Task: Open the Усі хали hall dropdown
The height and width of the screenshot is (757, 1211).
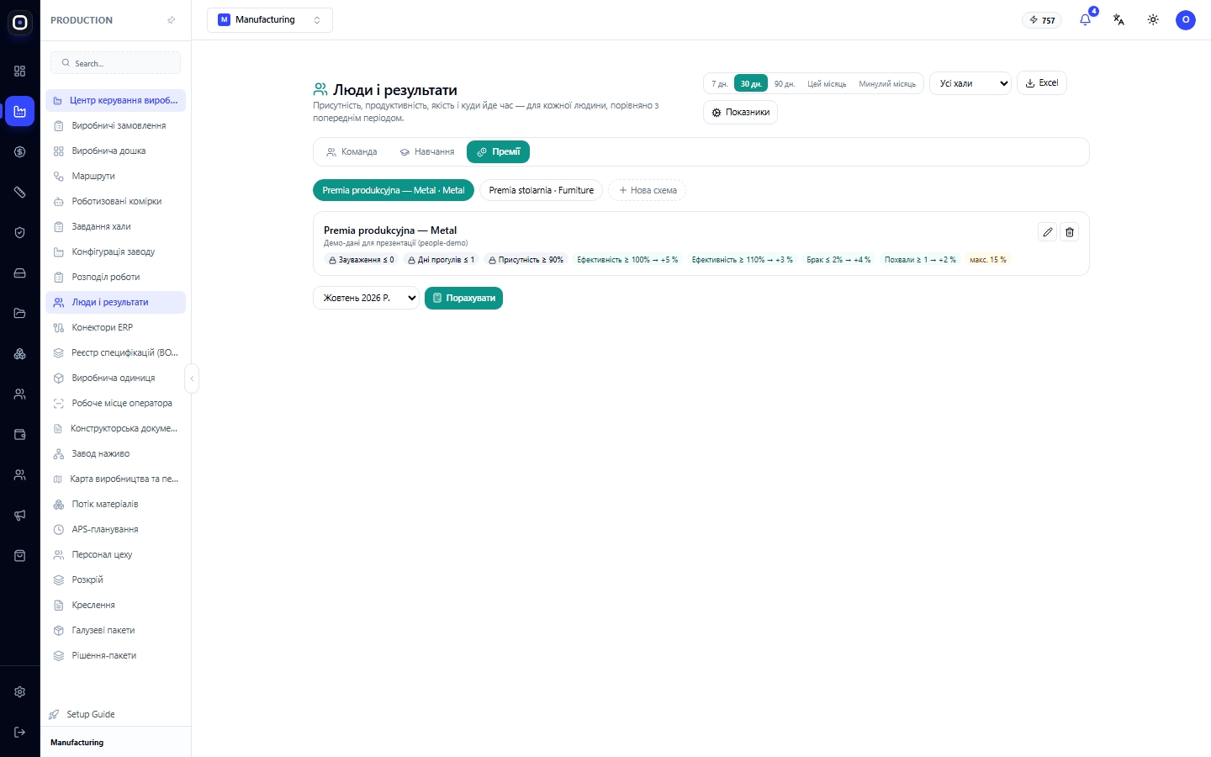Action: (970, 83)
